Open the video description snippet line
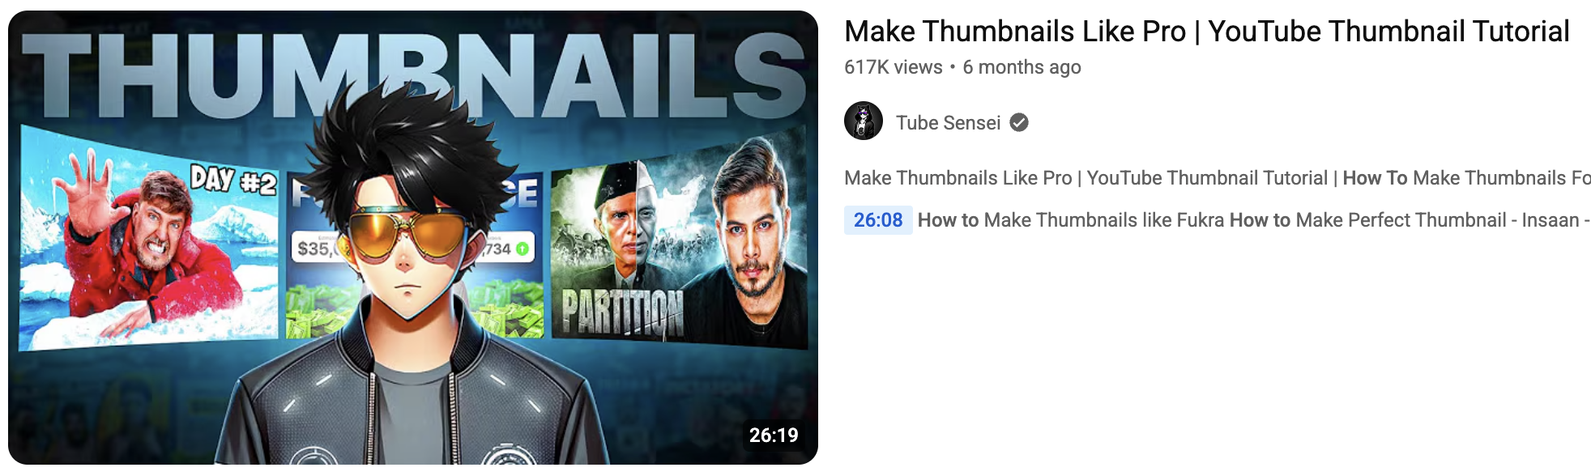Viewport: 1591px width, 476px height. [x=1218, y=178]
